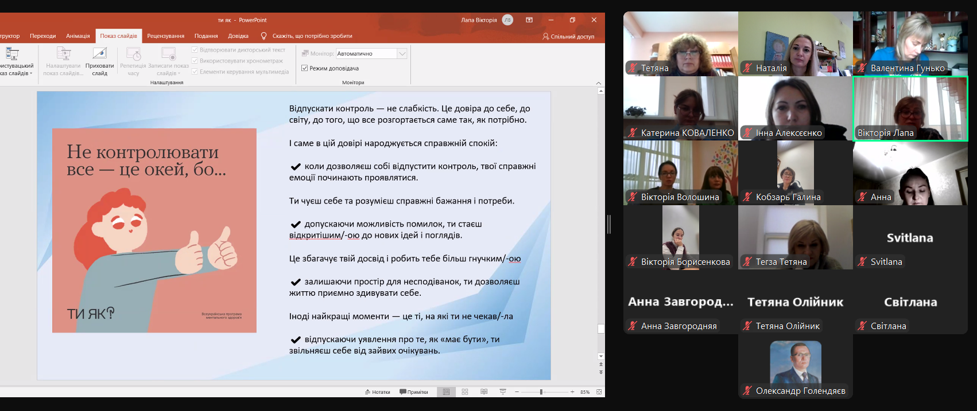
Task: Uncheck Режим доповідача presenter view
Action: pyautogui.click(x=305, y=68)
